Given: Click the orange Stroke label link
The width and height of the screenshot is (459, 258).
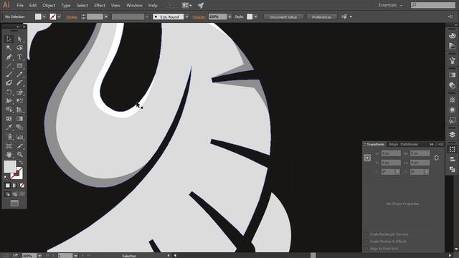Looking at the screenshot, I should point(72,17).
